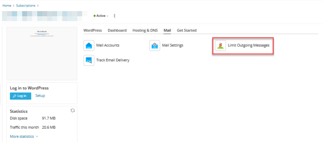Image resolution: width=322 pixels, height=142 pixels.
Task: Select the Mail tab
Action: click(167, 30)
